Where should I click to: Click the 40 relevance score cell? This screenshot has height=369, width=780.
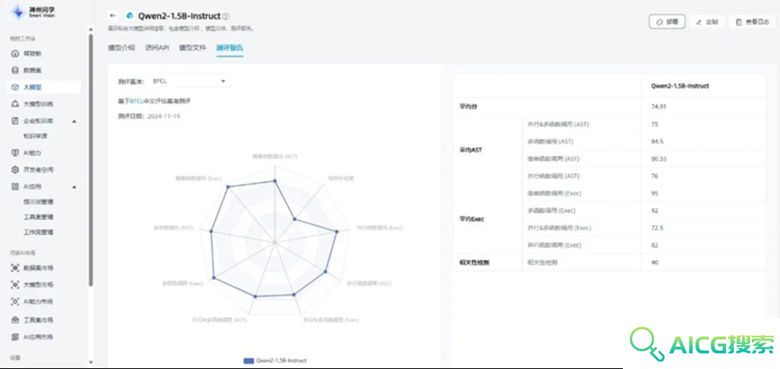point(654,262)
